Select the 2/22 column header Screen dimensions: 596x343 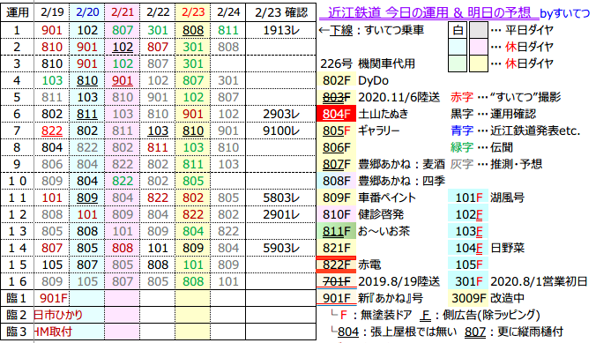(158, 12)
